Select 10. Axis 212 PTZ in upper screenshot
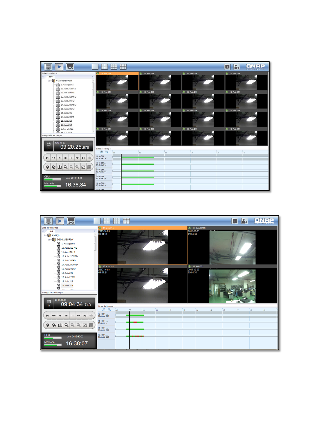Screen dimensions: 314x445 click(x=68, y=88)
